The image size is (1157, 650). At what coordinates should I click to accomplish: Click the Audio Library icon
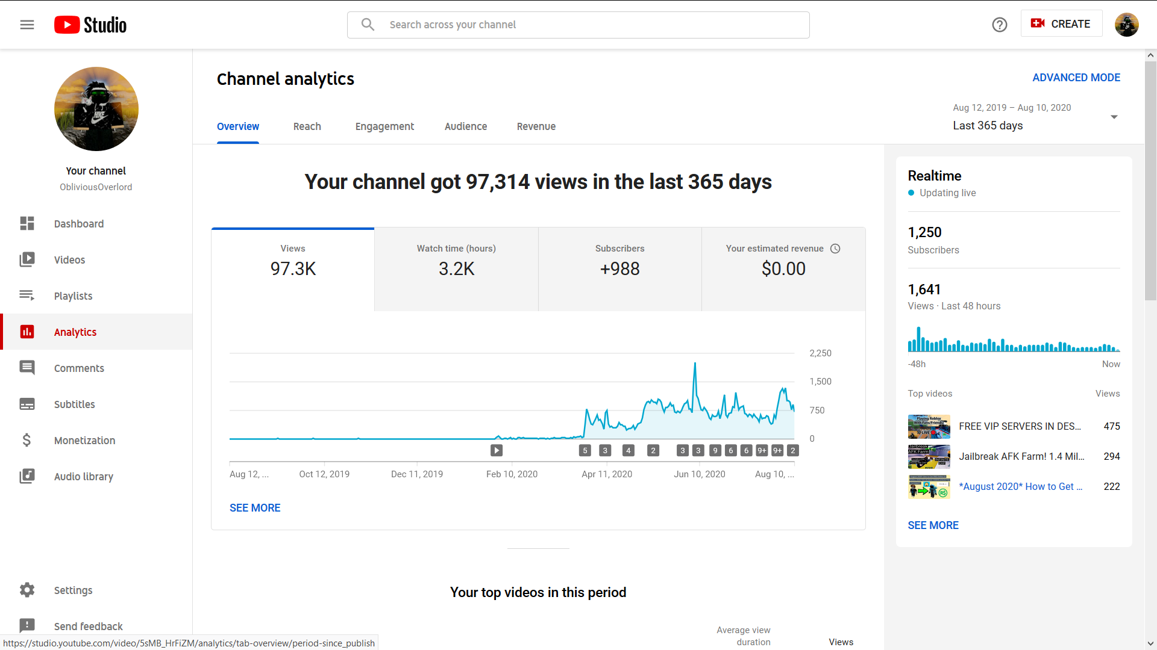click(28, 476)
